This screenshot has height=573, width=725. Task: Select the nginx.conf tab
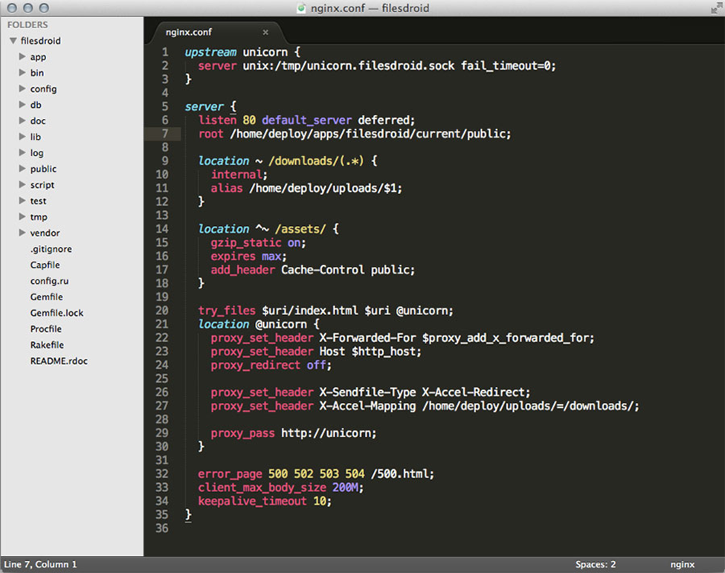(189, 32)
